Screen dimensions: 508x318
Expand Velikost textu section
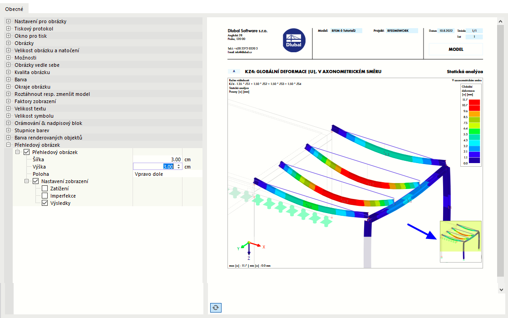pyautogui.click(x=9, y=109)
